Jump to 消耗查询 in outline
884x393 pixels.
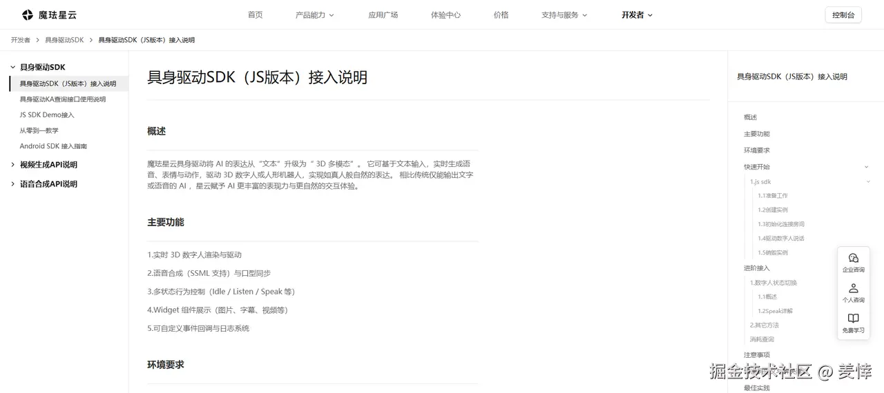pos(762,339)
